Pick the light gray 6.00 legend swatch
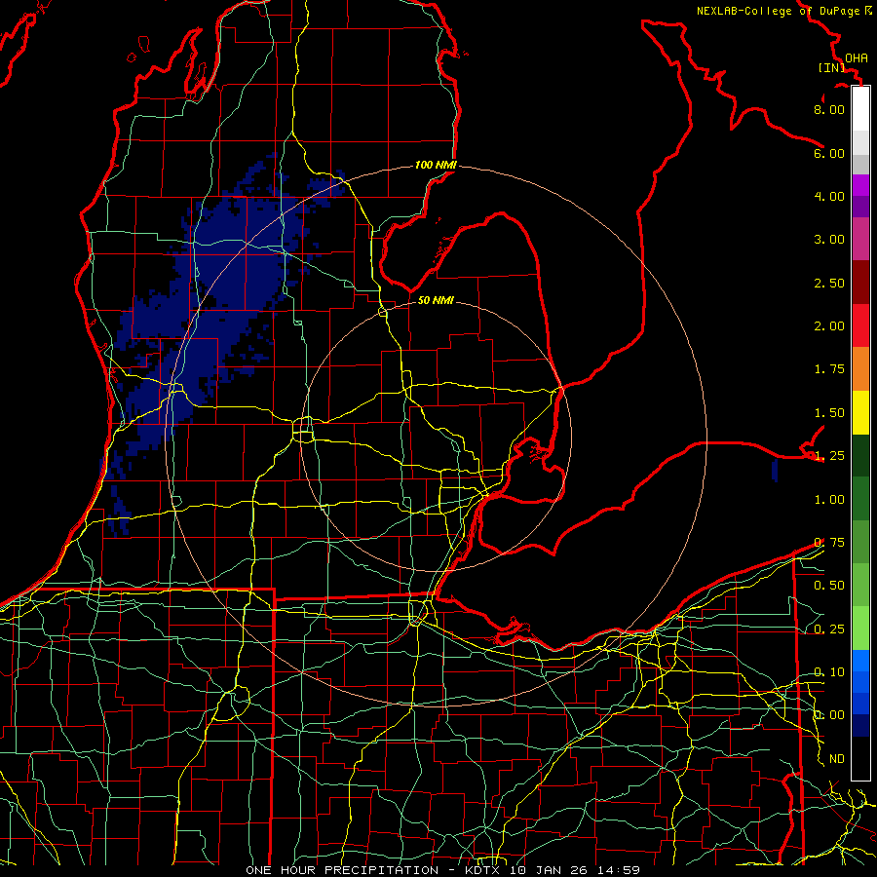877x877 pixels. tap(860, 142)
